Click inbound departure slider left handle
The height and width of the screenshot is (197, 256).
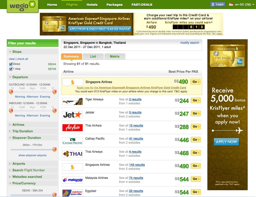11,111
